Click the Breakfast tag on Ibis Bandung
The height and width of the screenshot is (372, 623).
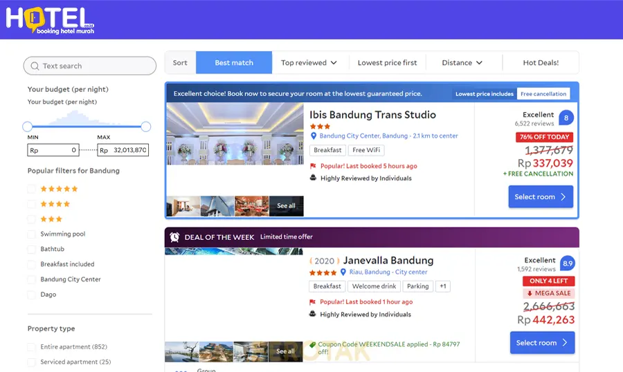(x=327, y=150)
